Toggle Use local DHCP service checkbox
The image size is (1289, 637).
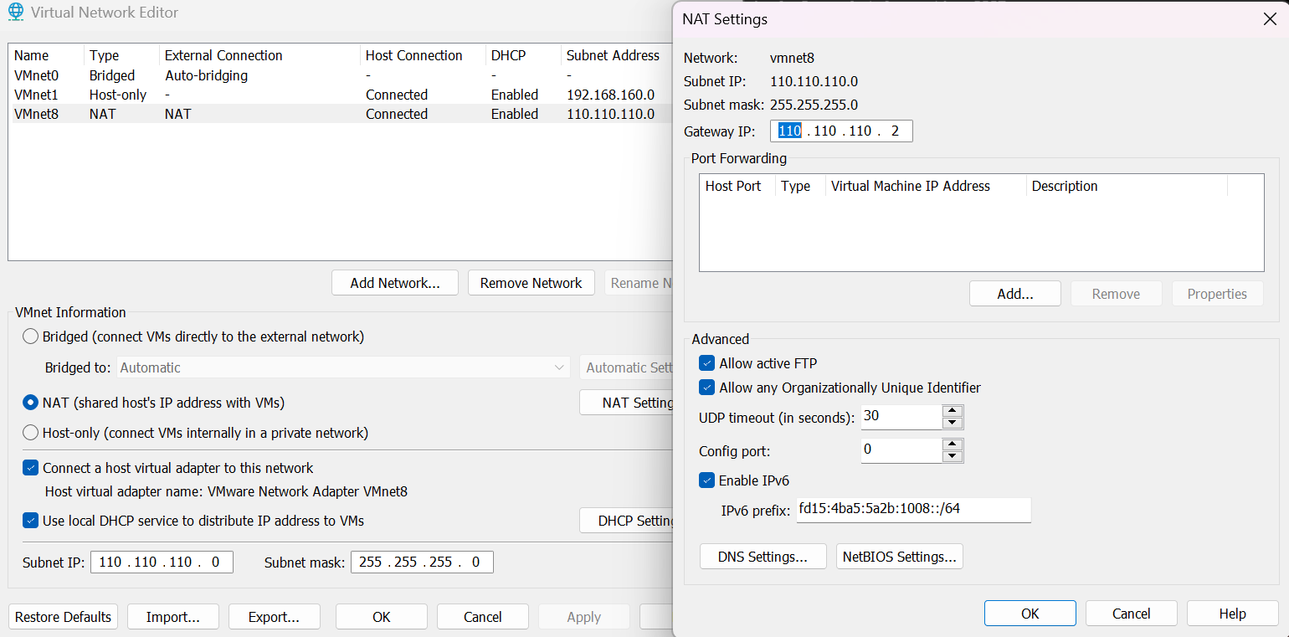(x=30, y=521)
